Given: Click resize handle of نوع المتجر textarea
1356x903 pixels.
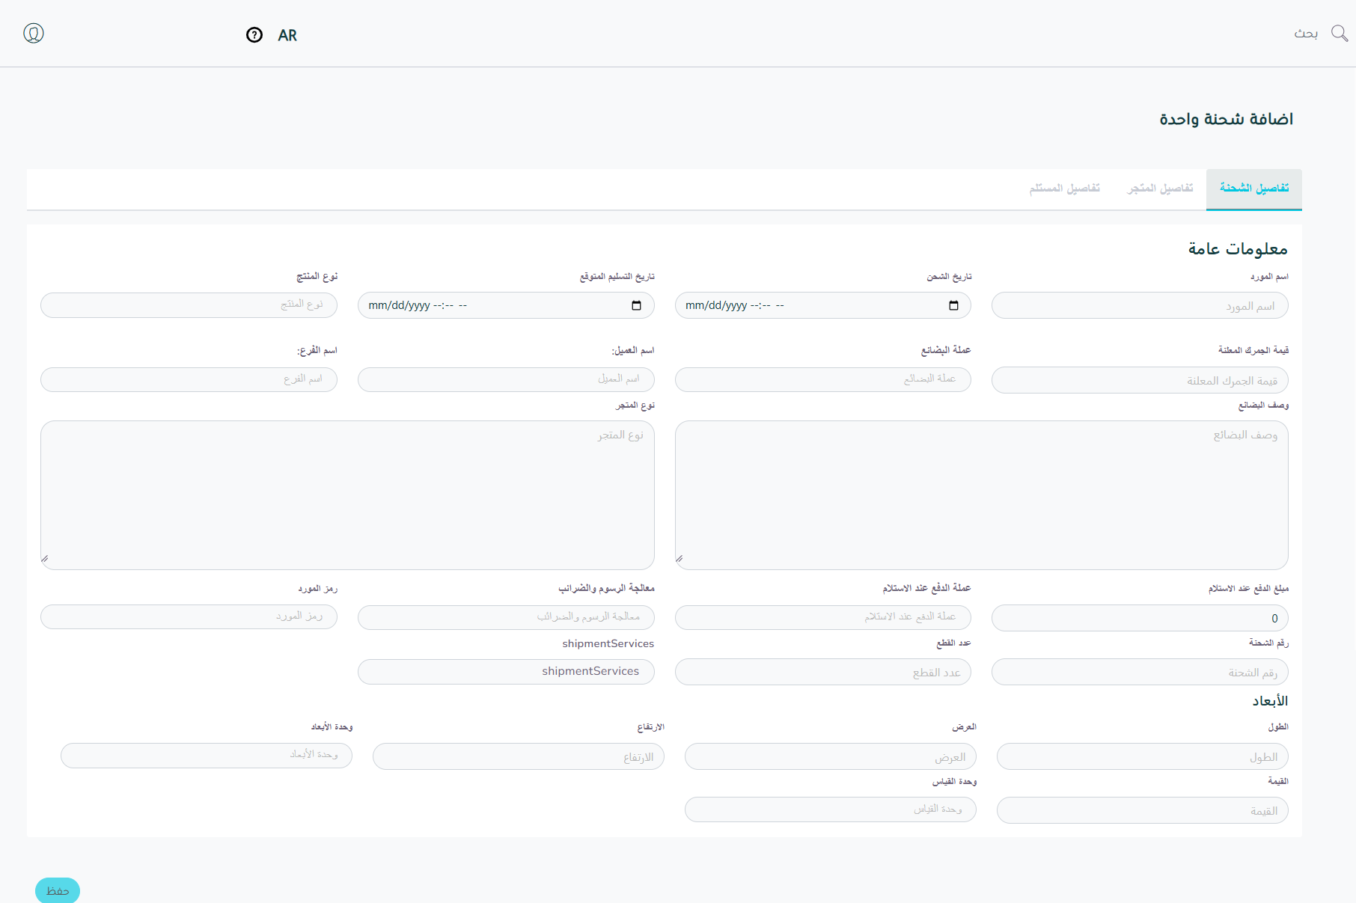Looking at the screenshot, I should [x=45, y=558].
